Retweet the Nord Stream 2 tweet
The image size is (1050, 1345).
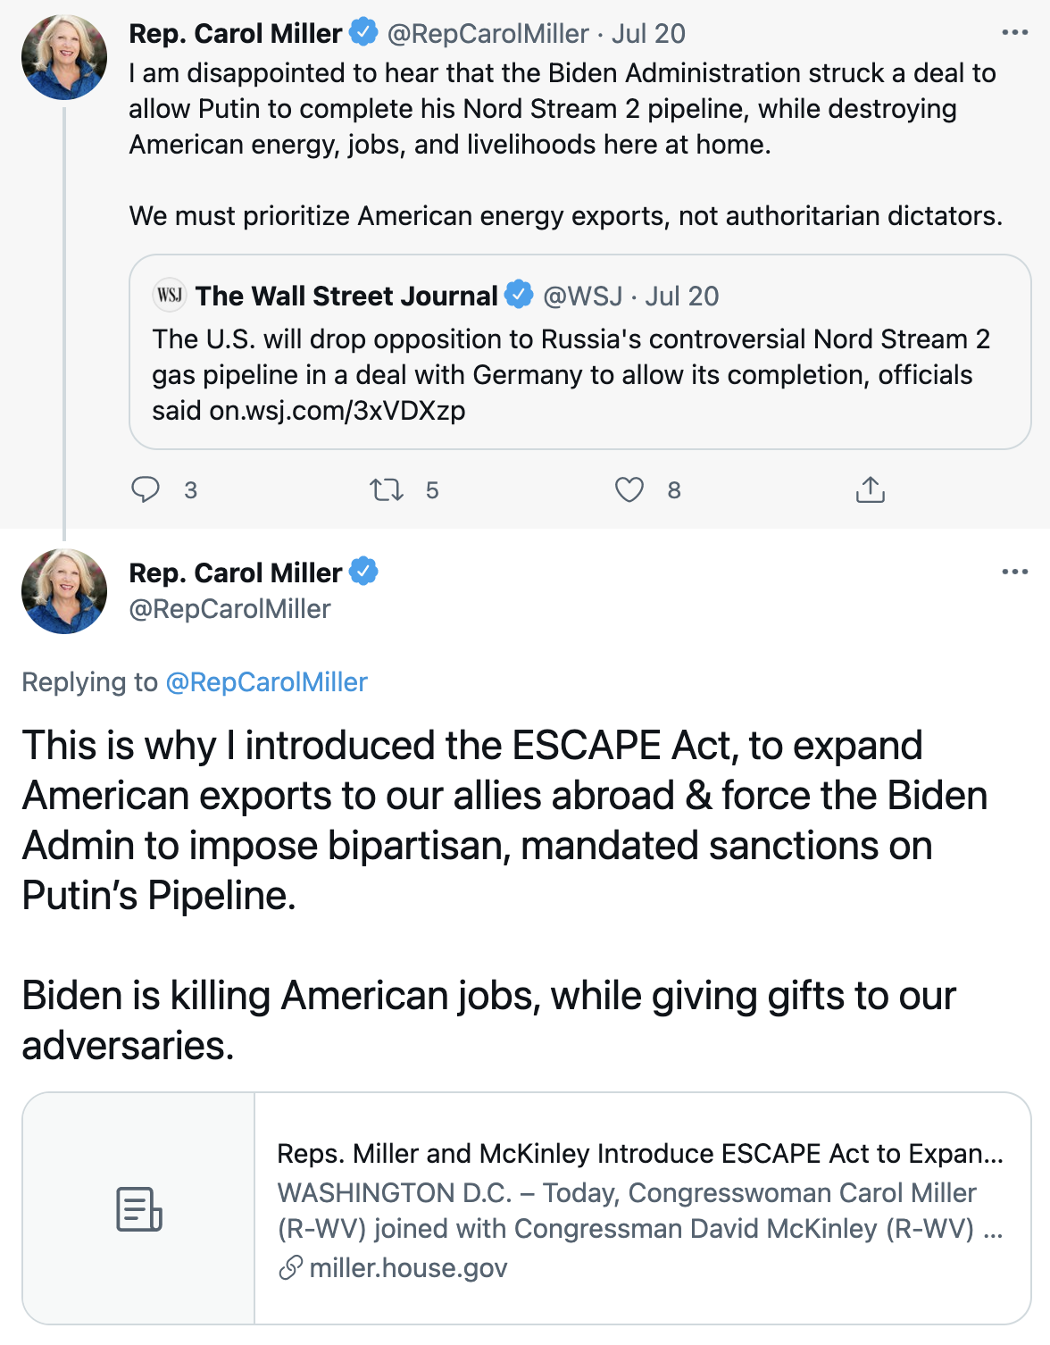387,489
